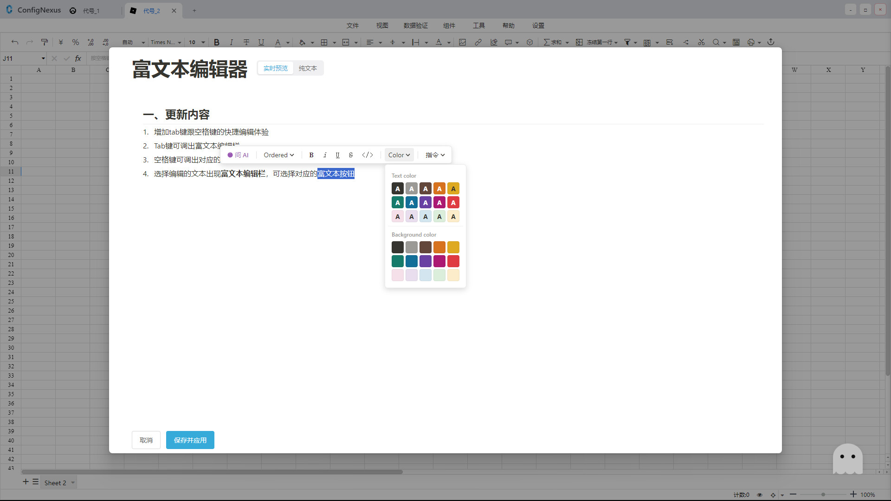Viewport: 891px width, 501px height.
Task: Select the red text color swatch
Action: click(453, 202)
